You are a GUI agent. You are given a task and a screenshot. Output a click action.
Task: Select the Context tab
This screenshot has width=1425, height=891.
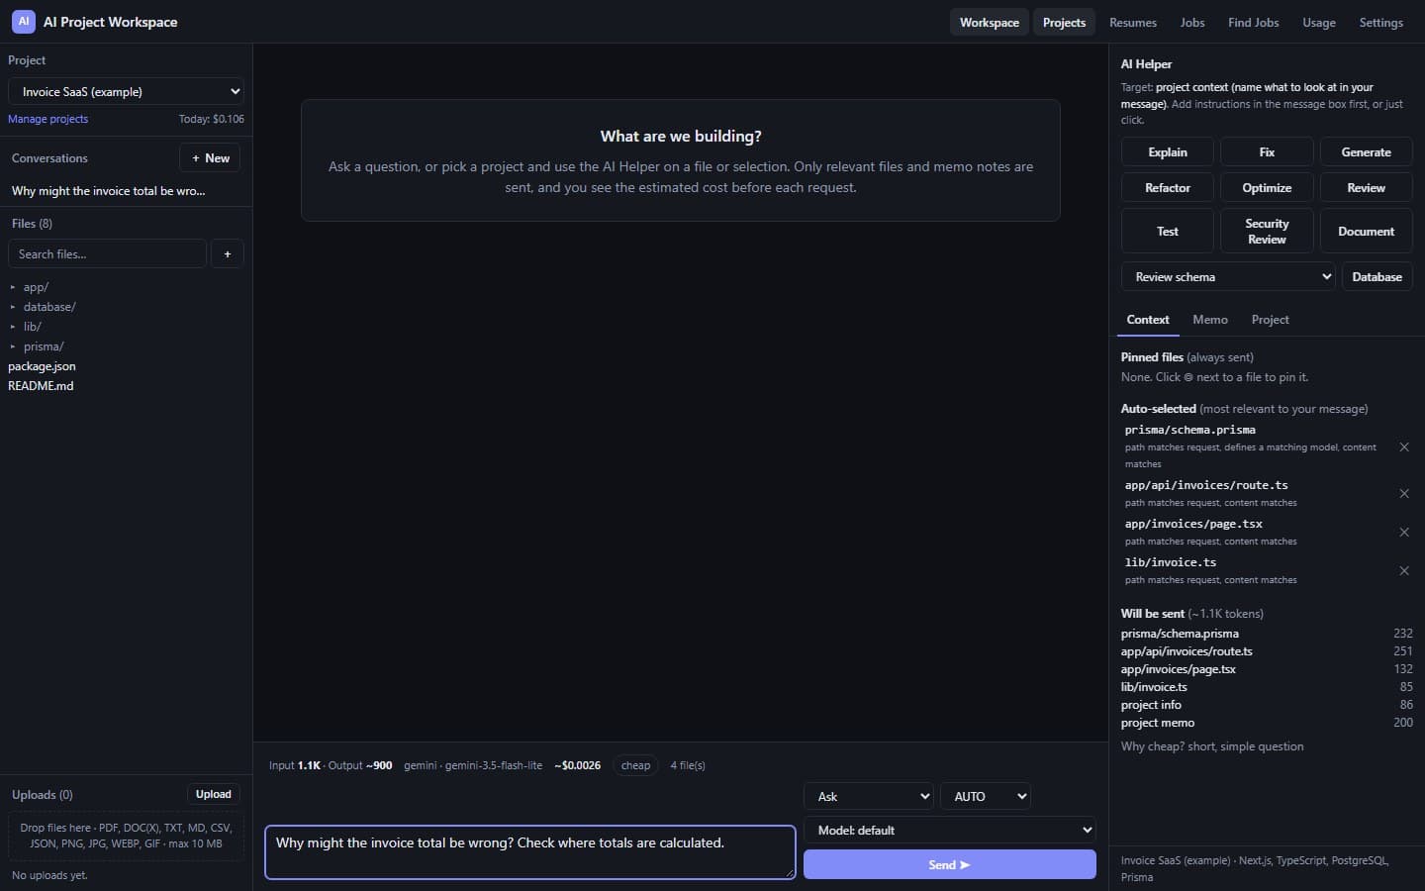tap(1148, 320)
